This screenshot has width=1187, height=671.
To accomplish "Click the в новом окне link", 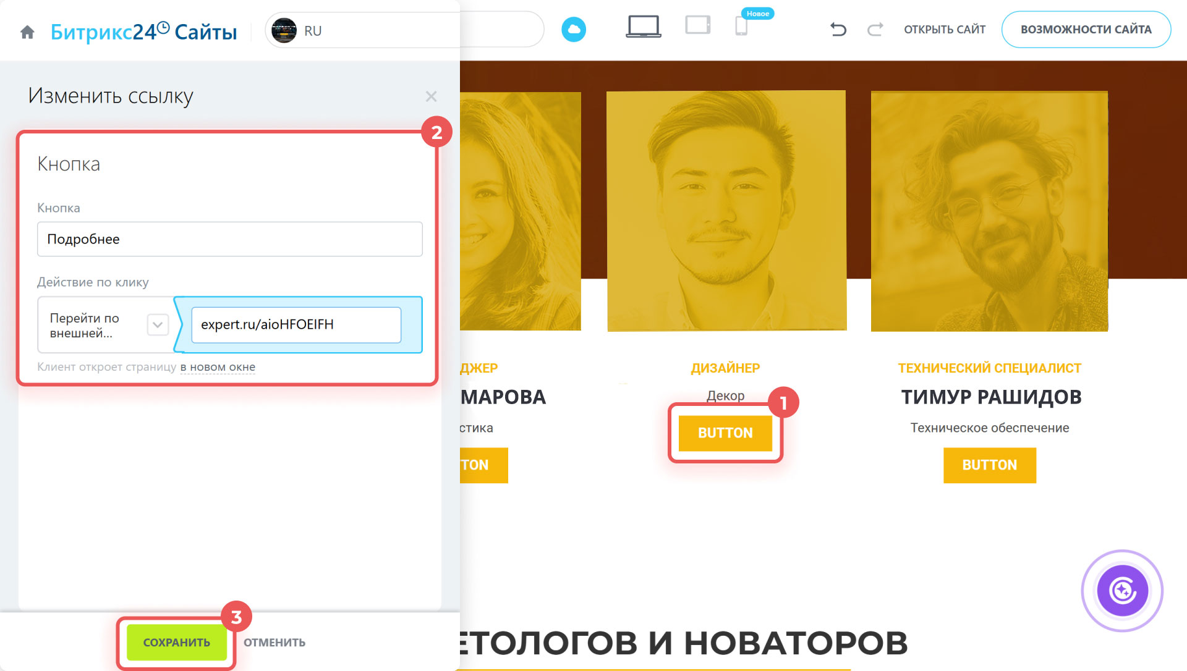I will click(x=218, y=366).
